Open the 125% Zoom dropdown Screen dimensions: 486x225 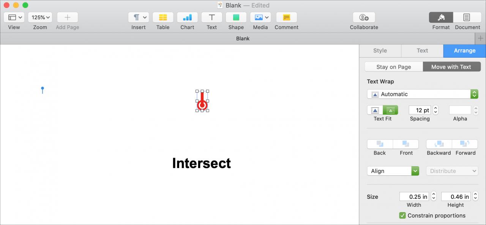coord(40,17)
